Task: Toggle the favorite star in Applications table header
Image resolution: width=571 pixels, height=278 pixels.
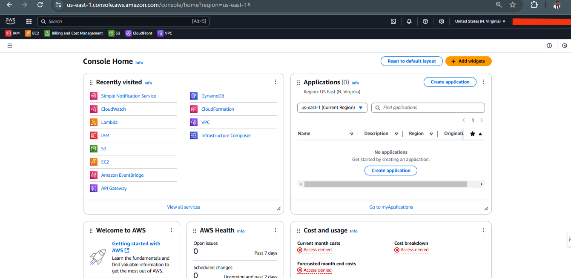Action: click(x=472, y=133)
